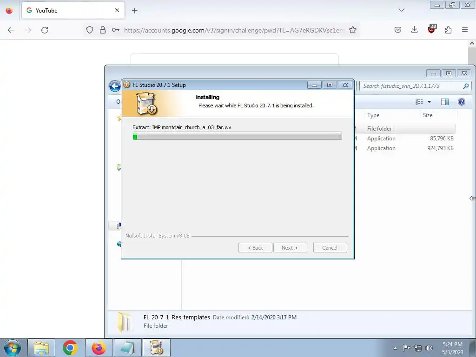Click the network tray icon

[x=418, y=348]
